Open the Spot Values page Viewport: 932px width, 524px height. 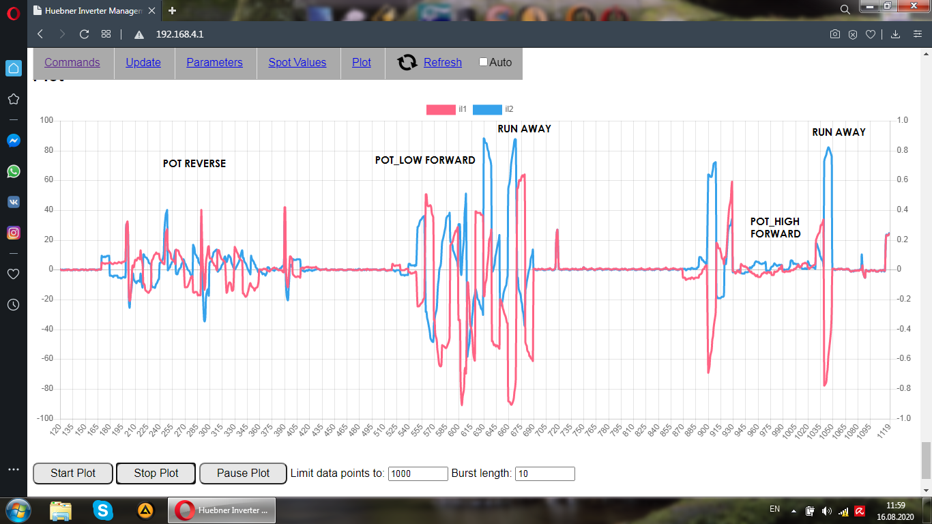[x=297, y=63]
